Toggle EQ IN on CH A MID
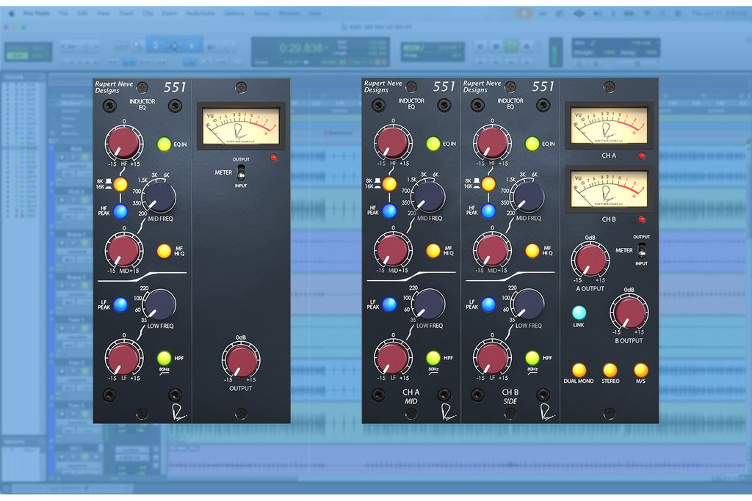The image size is (752, 501). [x=433, y=144]
